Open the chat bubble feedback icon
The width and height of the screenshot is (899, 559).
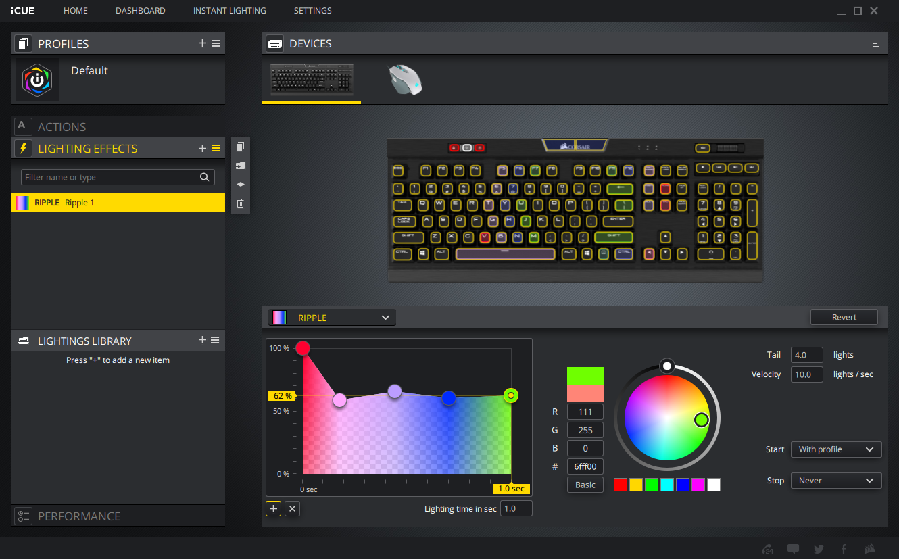point(794,549)
